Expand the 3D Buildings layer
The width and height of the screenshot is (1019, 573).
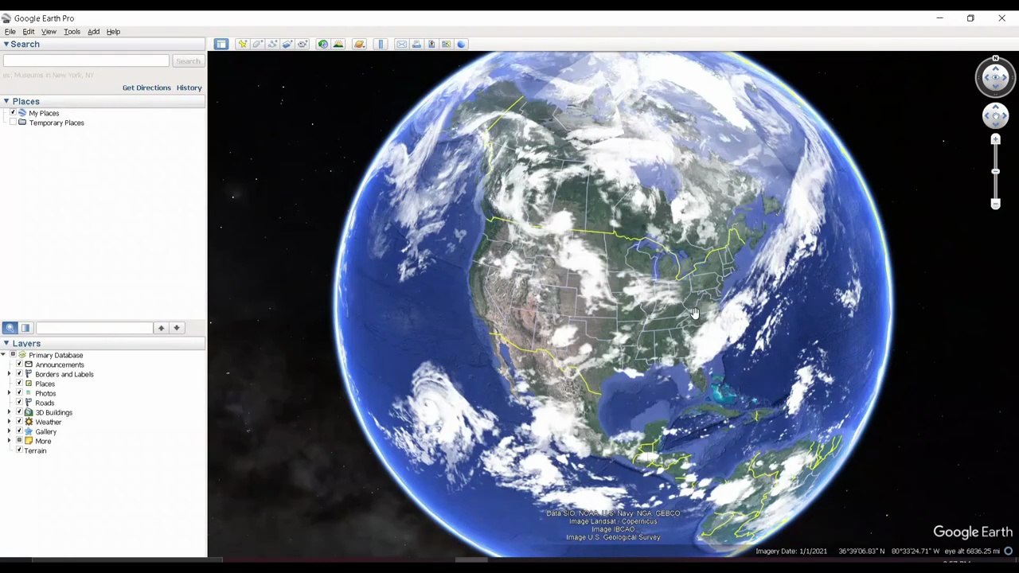[10, 412]
